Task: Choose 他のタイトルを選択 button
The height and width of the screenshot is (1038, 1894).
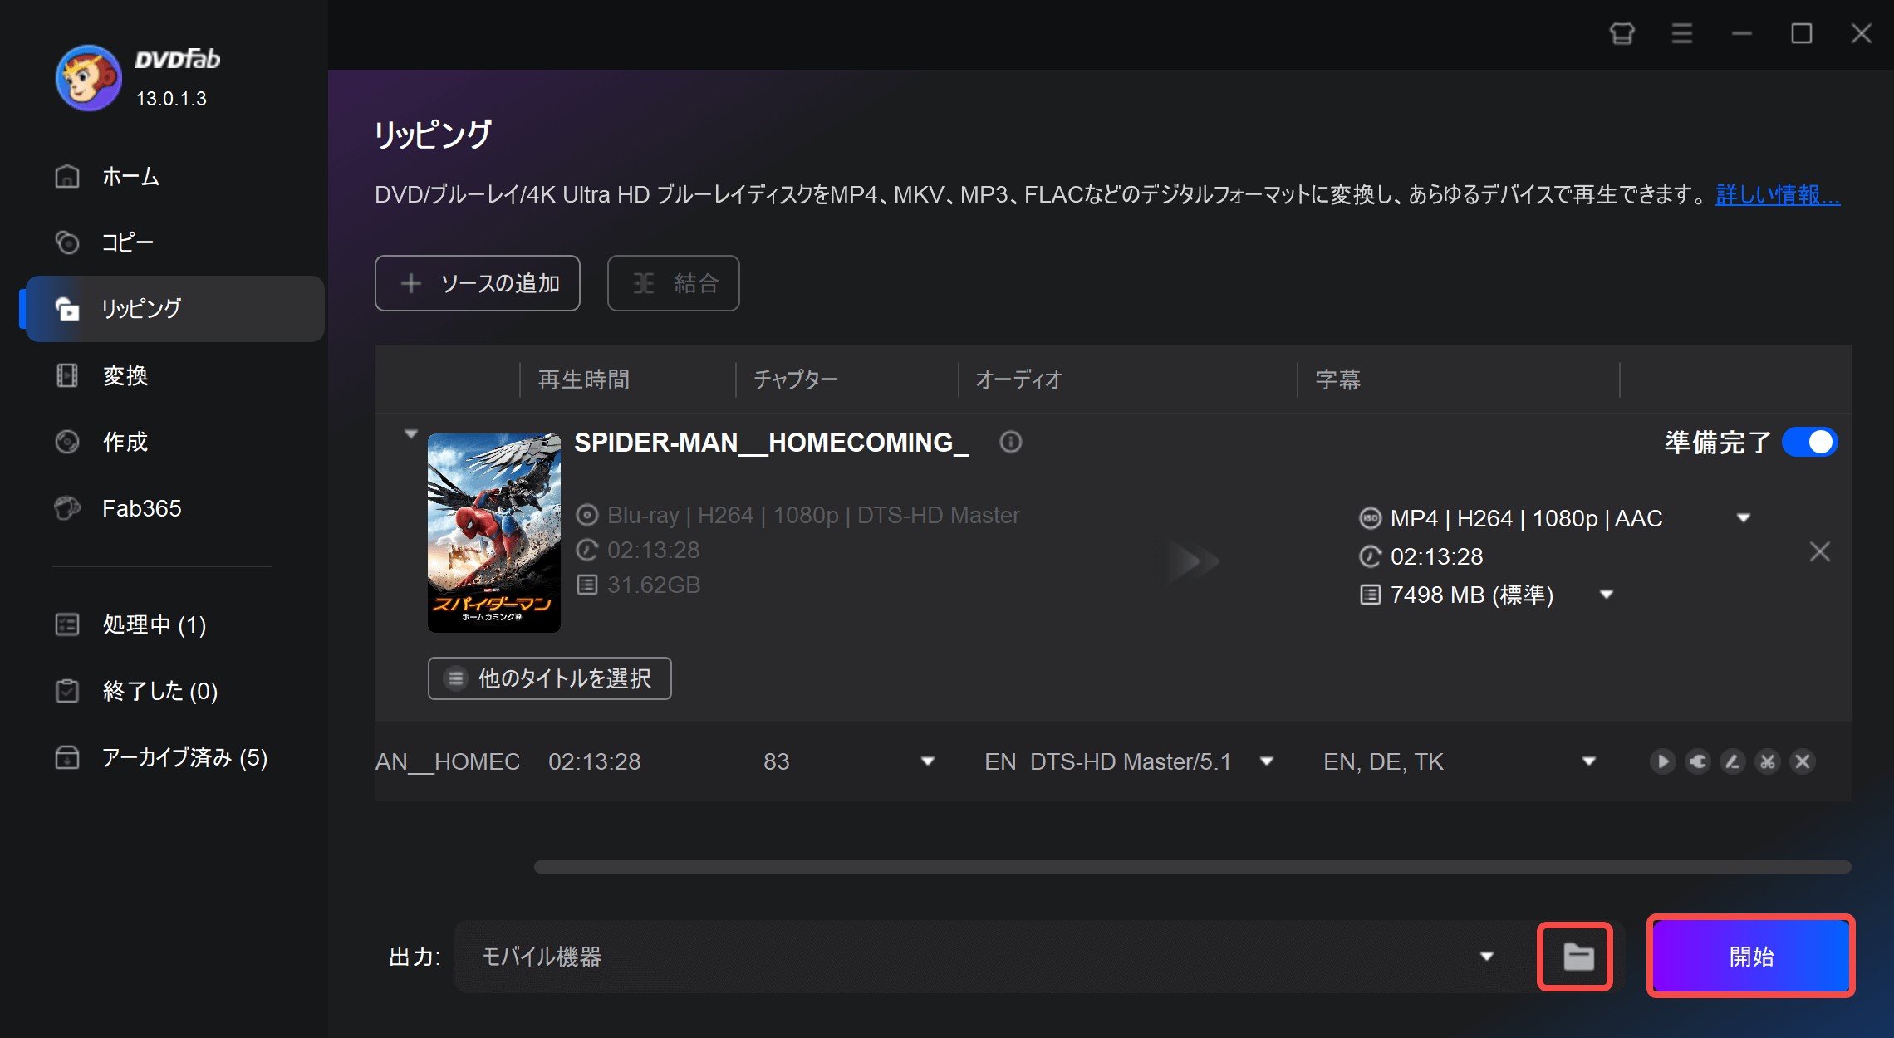Action: (550, 678)
